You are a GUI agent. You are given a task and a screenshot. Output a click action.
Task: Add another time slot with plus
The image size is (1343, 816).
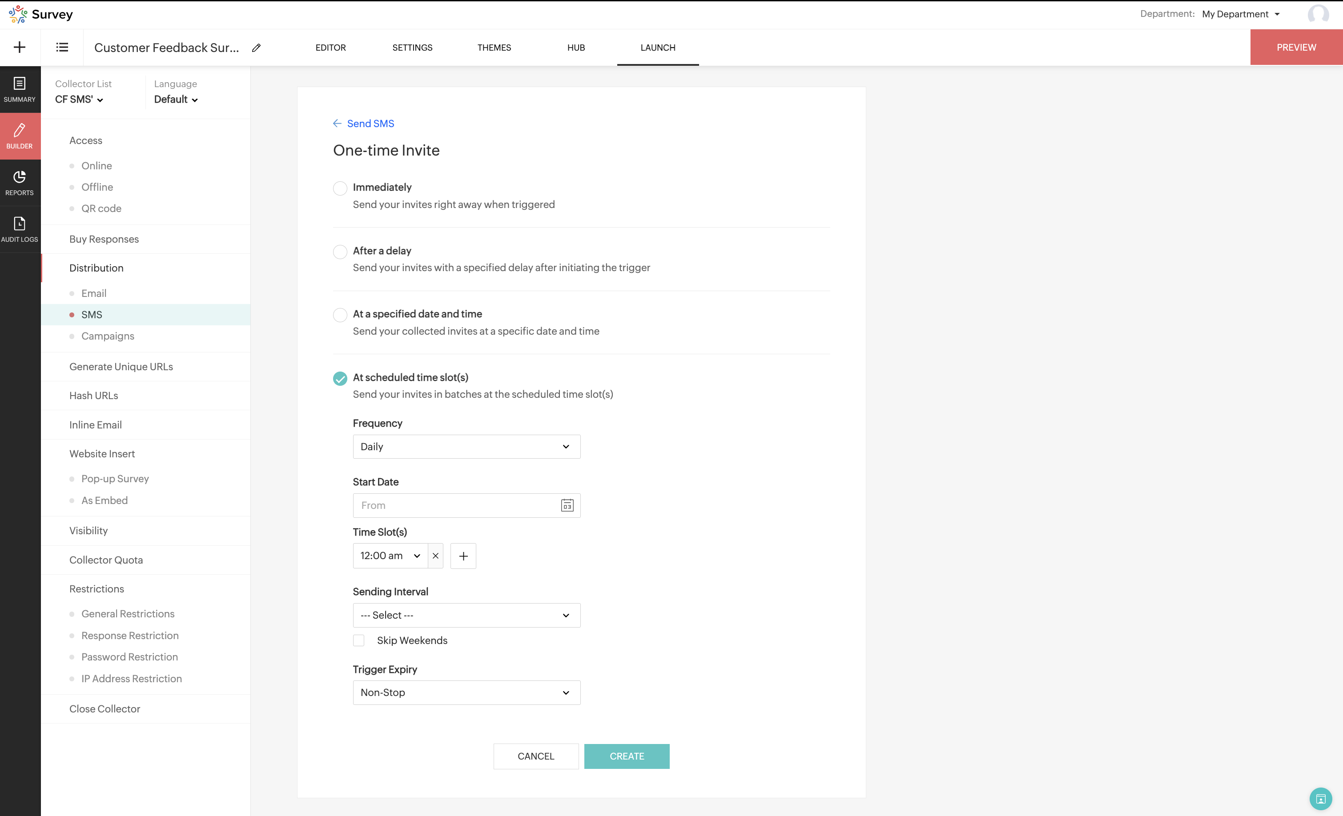point(463,556)
